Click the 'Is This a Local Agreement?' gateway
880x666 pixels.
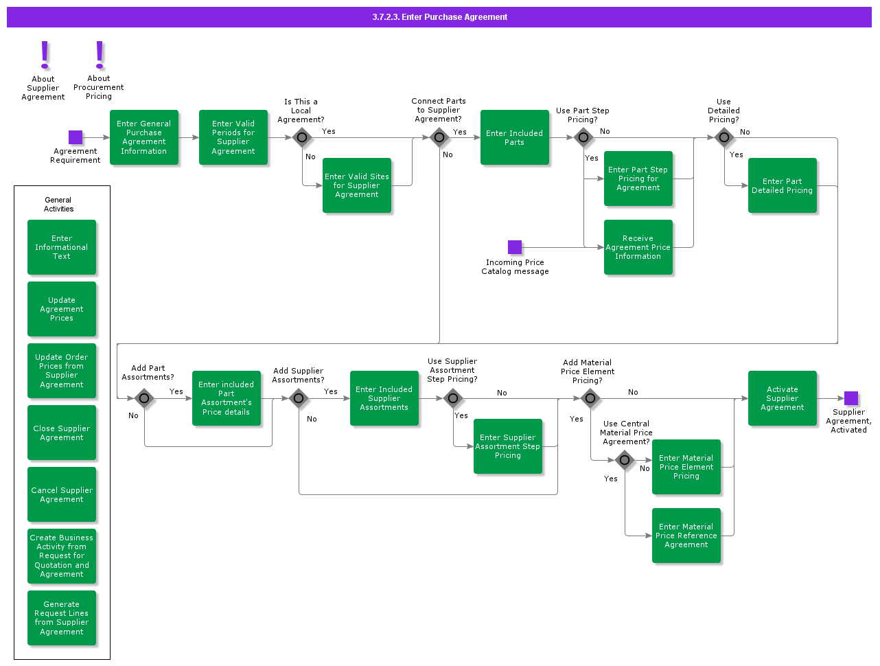point(302,137)
